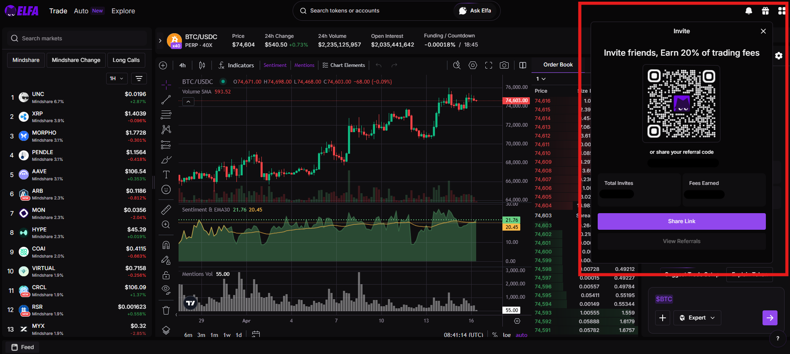Expand the Expert mode dropdown
The image size is (790, 354).
pyautogui.click(x=697, y=318)
